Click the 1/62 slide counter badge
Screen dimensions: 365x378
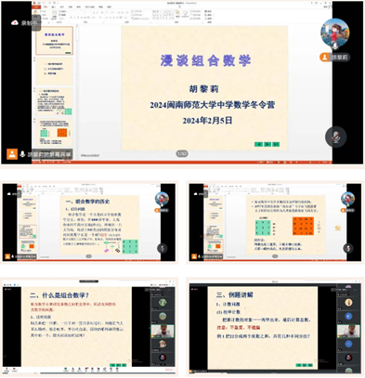(x=182, y=153)
